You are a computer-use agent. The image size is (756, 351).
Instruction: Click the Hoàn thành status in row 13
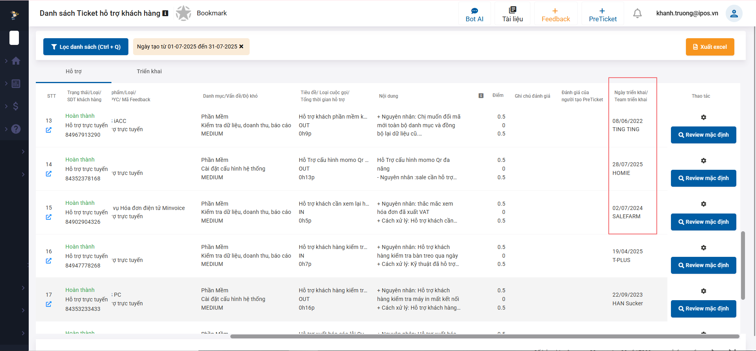click(x=80, y=116)
